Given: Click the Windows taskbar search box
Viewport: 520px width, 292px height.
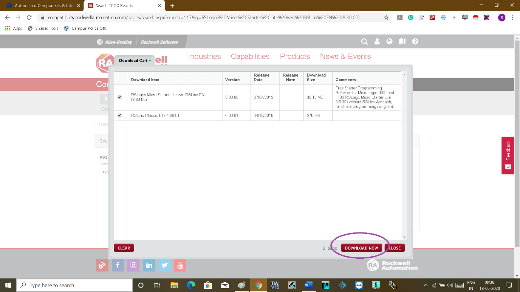Looking at the screenshot, I should tap(74, 285).
